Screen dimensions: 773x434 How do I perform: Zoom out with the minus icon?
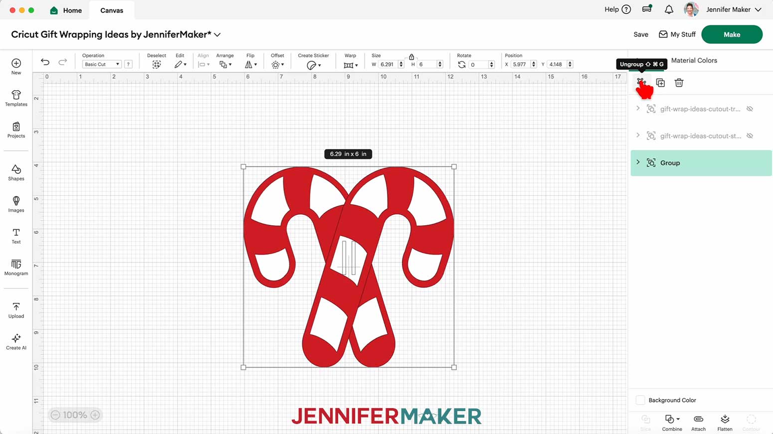(x=55, y=415)
